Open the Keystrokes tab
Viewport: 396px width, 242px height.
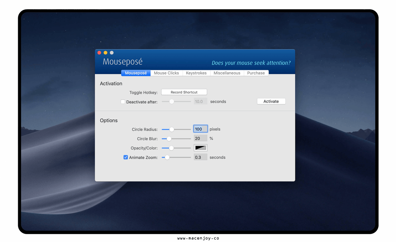[196, 73]
